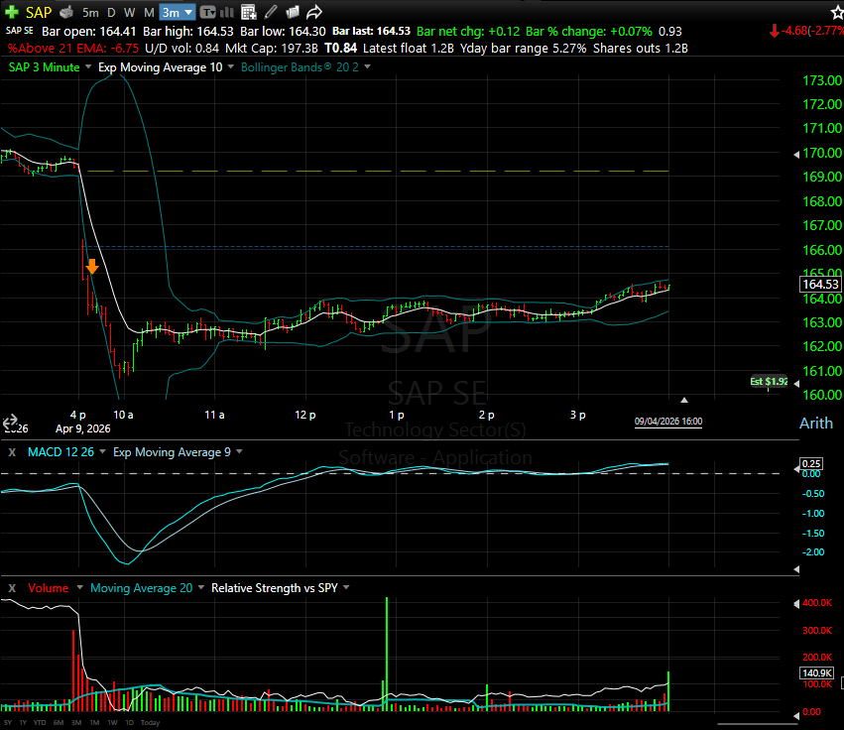Click the printer icon beside the SAP symbol

[x=67, y=12]
